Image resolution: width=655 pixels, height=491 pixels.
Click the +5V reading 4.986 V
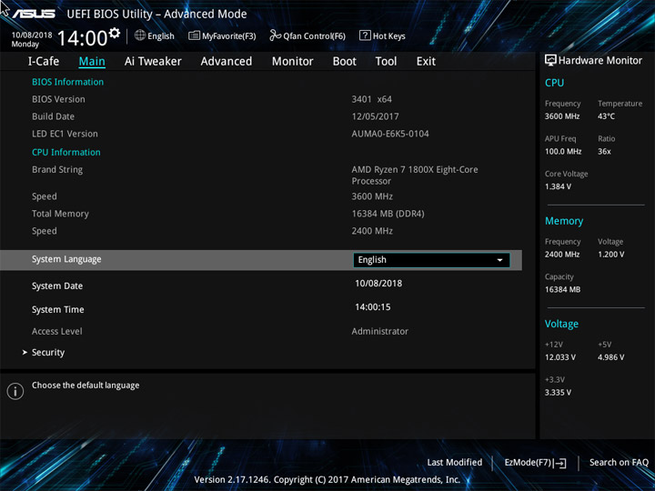pos(610,357)
